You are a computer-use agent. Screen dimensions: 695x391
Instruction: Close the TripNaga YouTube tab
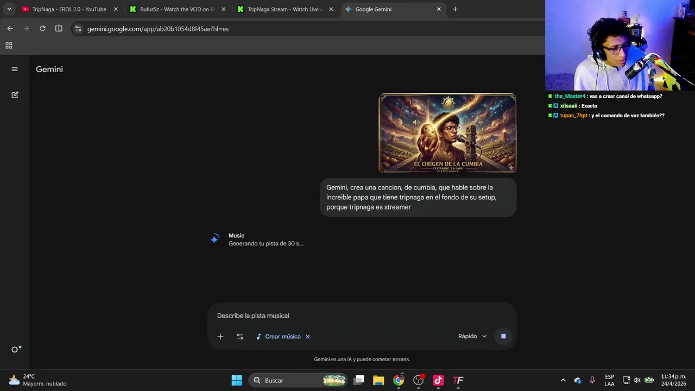(116, 9)
